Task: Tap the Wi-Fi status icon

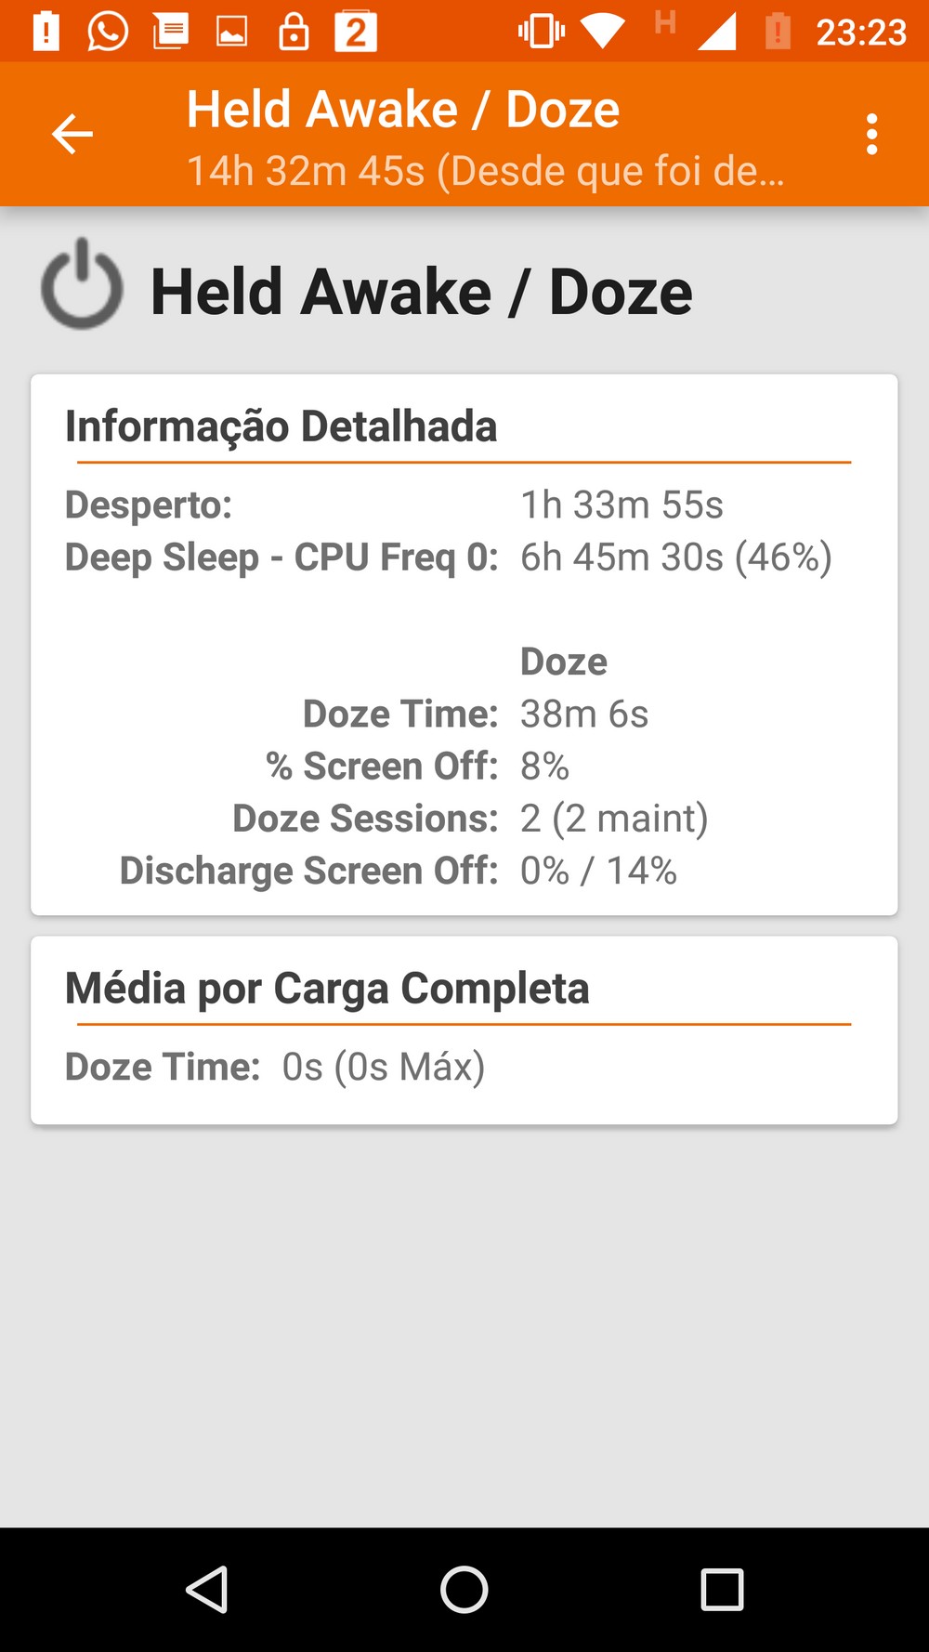Action: 603,32
